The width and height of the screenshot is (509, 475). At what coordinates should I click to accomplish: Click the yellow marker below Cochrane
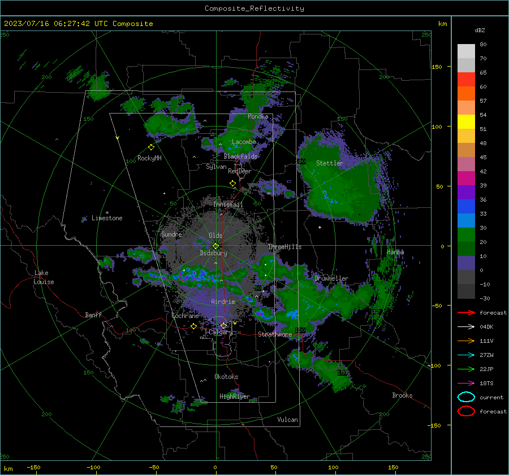(193, 326)
